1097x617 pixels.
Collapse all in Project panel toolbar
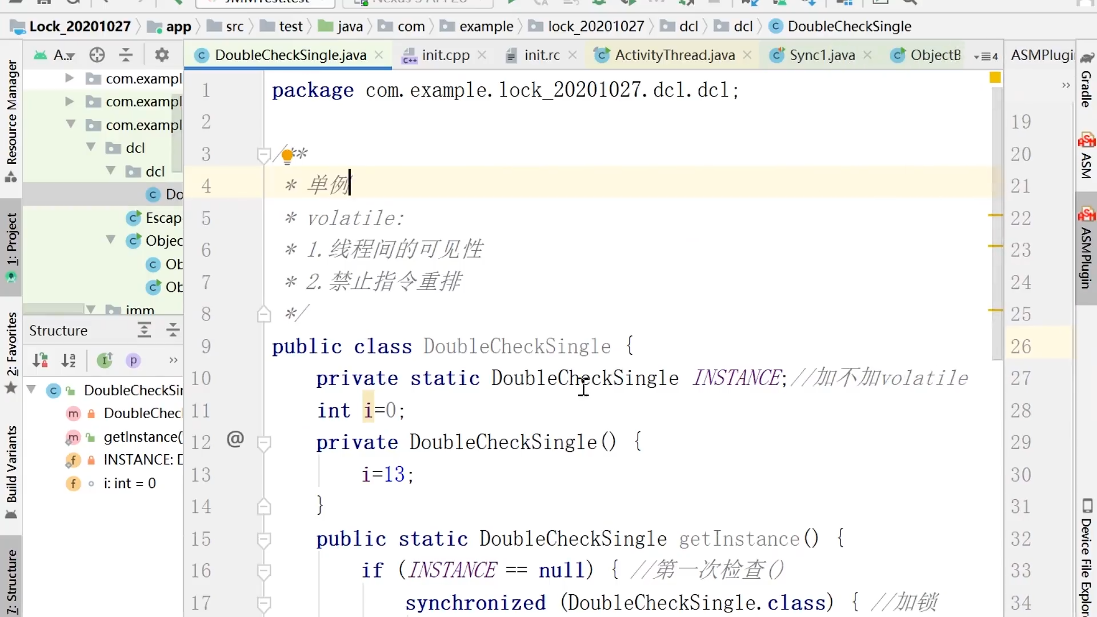click(126, 55)
